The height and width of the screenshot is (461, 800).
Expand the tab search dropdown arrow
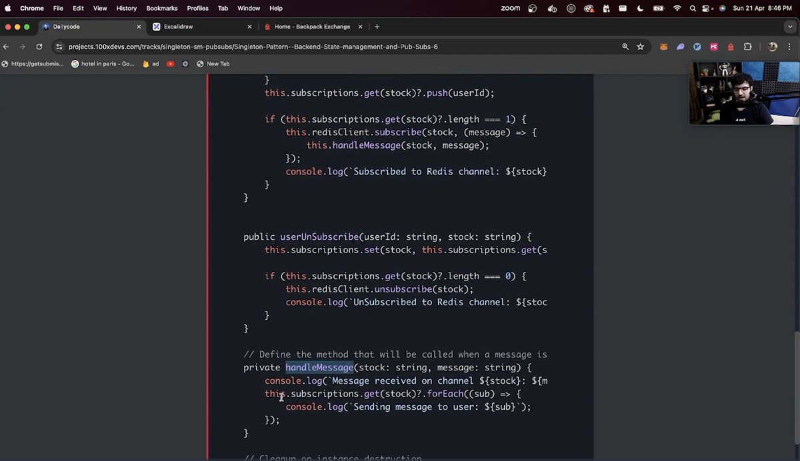[790, 27]
